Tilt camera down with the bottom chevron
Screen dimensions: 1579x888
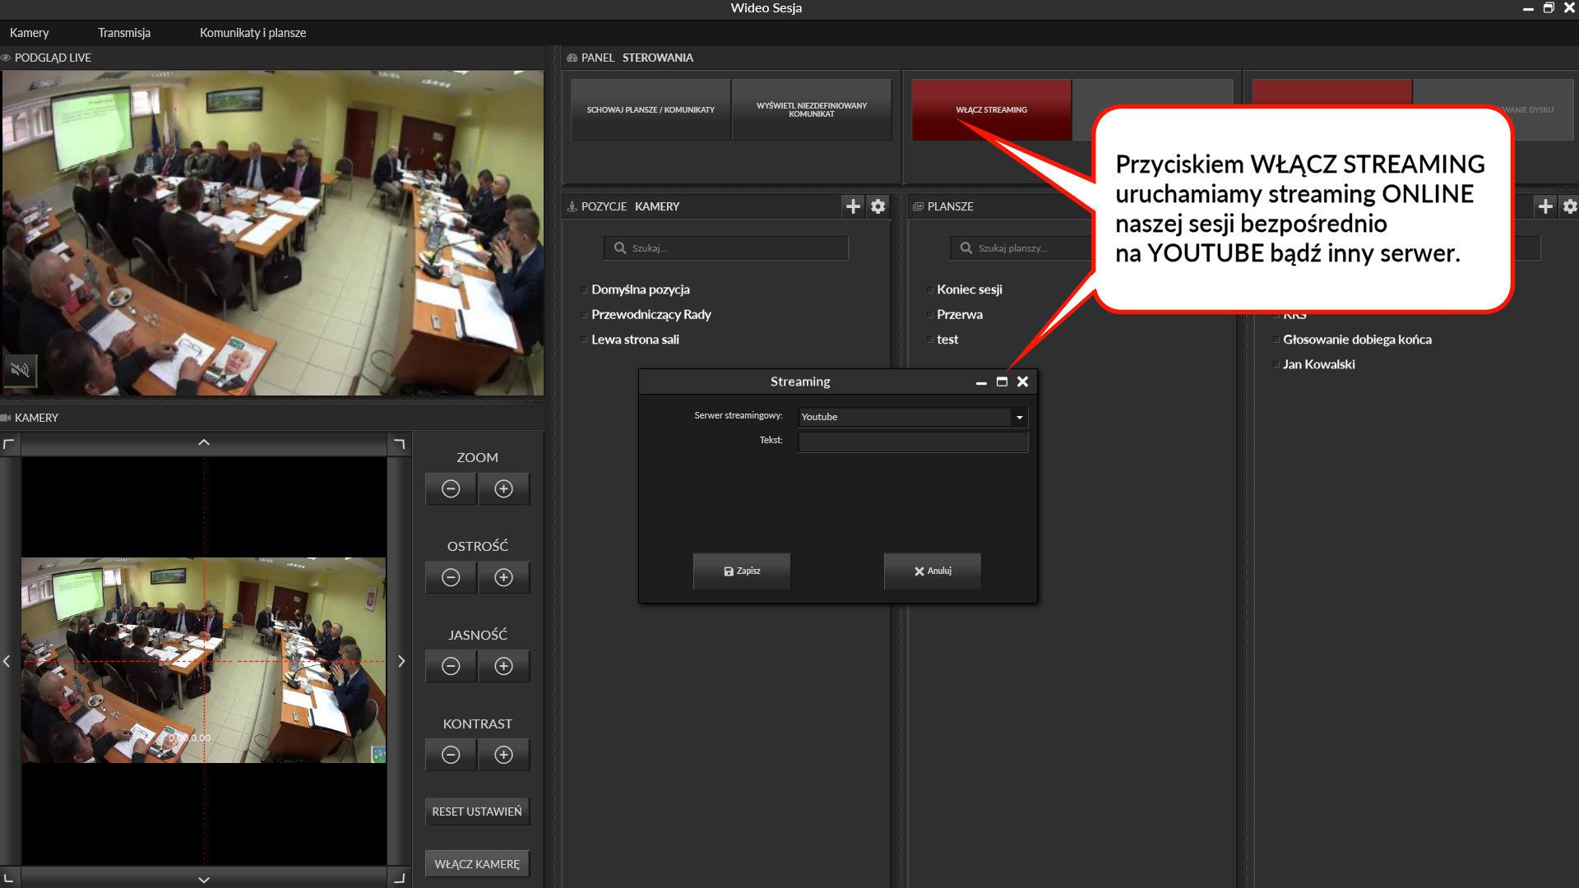click(x=204, y=880)
